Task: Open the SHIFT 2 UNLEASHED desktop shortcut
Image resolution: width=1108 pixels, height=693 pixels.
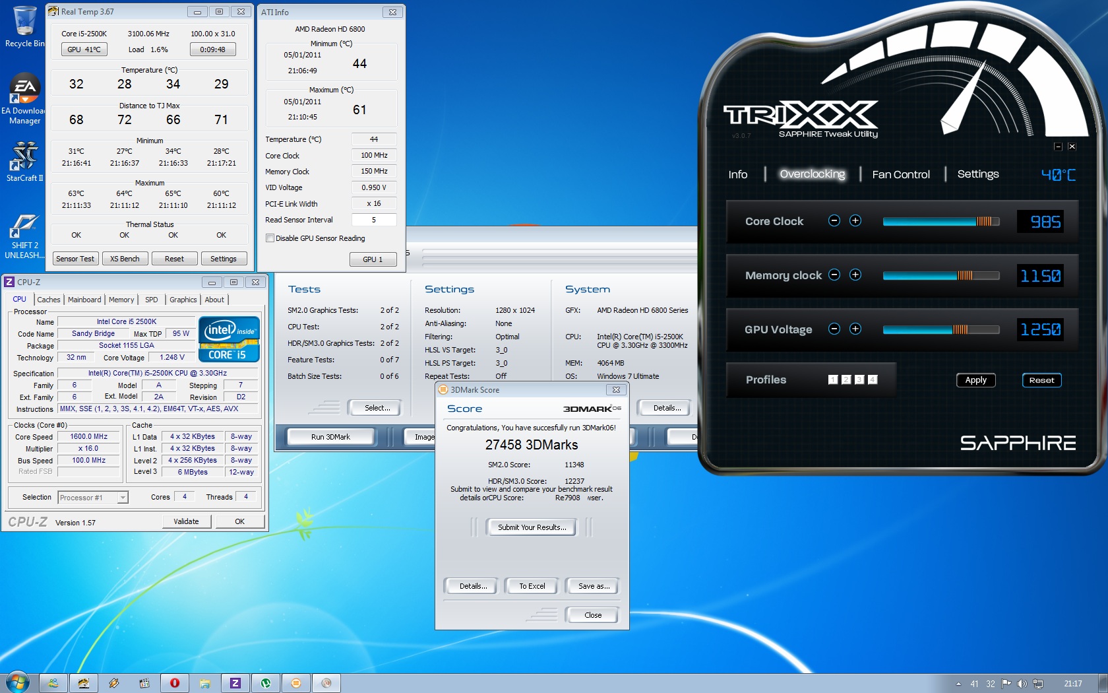Action: pyautogui.click(x=24, y=236)
